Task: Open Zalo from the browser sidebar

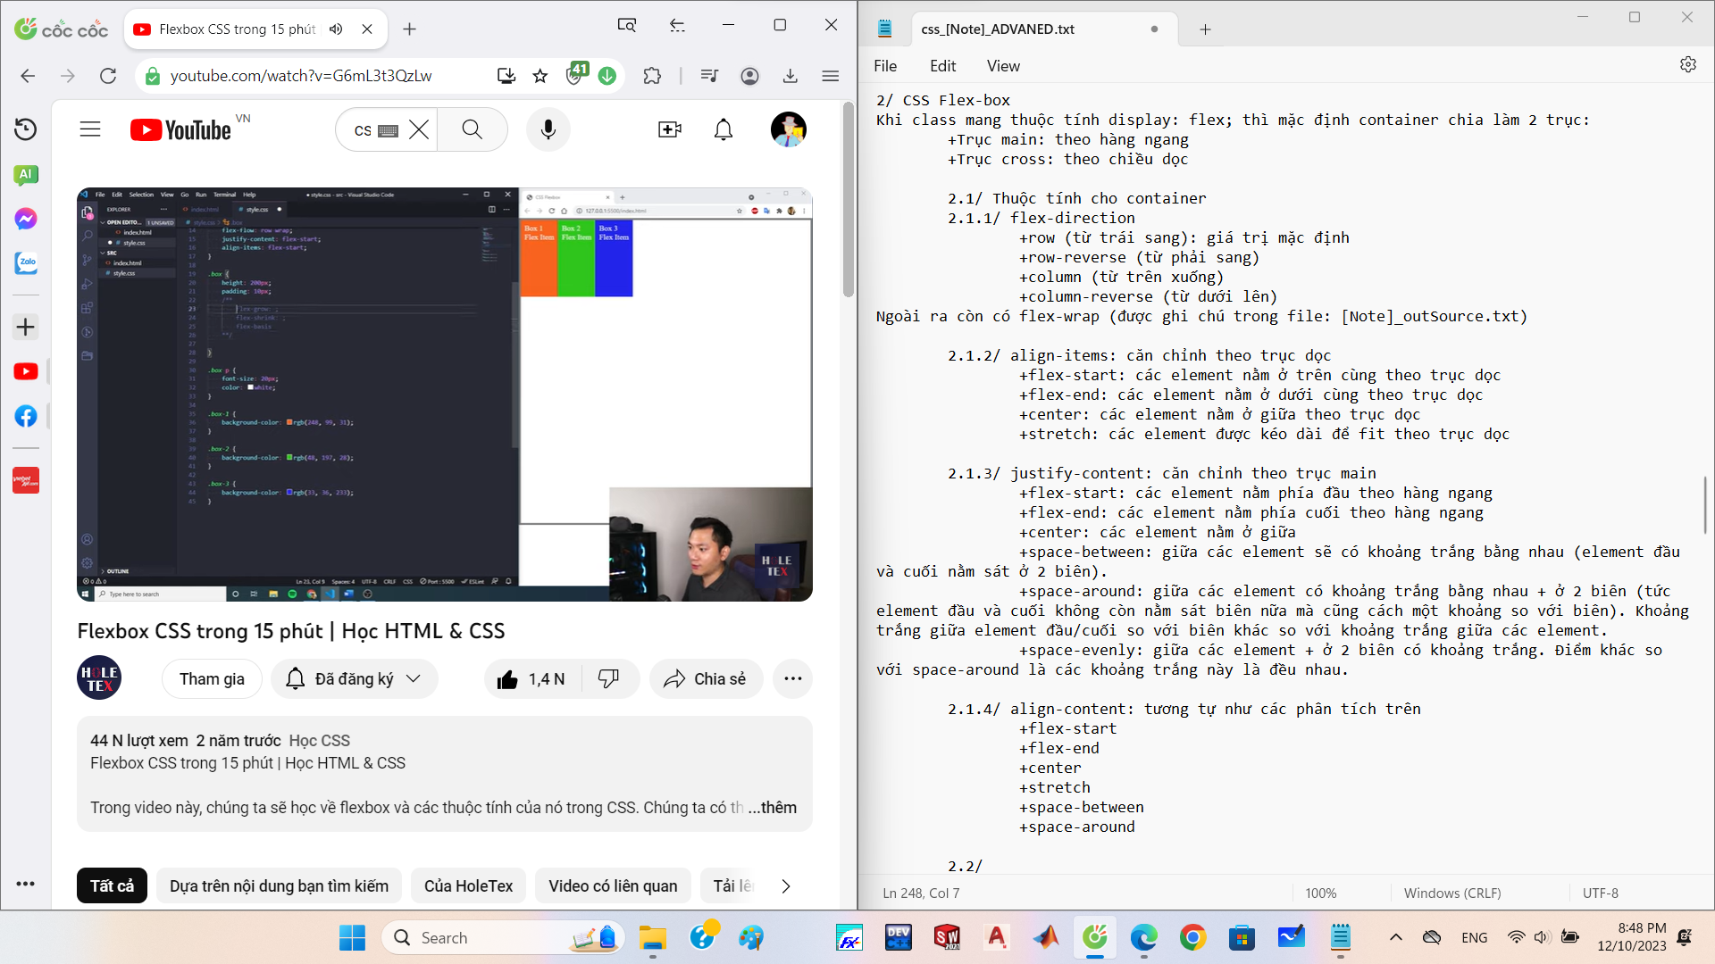Action: click(x=26, y=263)
